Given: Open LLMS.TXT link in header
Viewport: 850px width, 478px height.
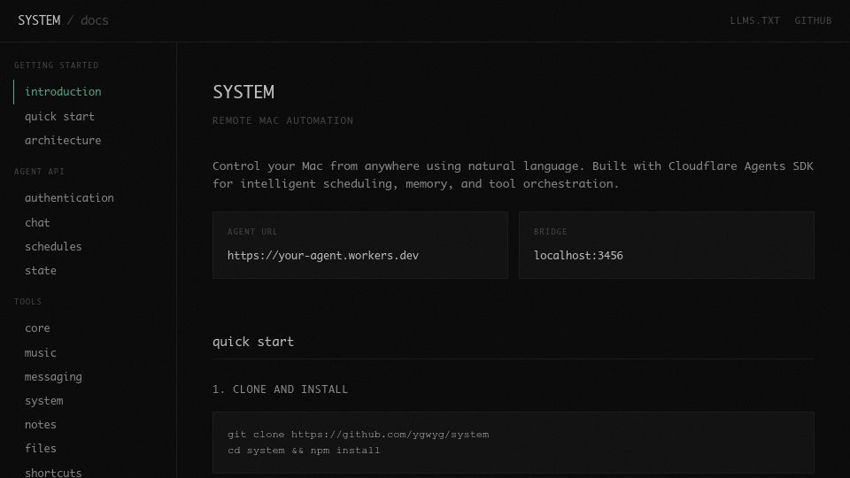Looking at the screenshot, I should pos(754,20).
